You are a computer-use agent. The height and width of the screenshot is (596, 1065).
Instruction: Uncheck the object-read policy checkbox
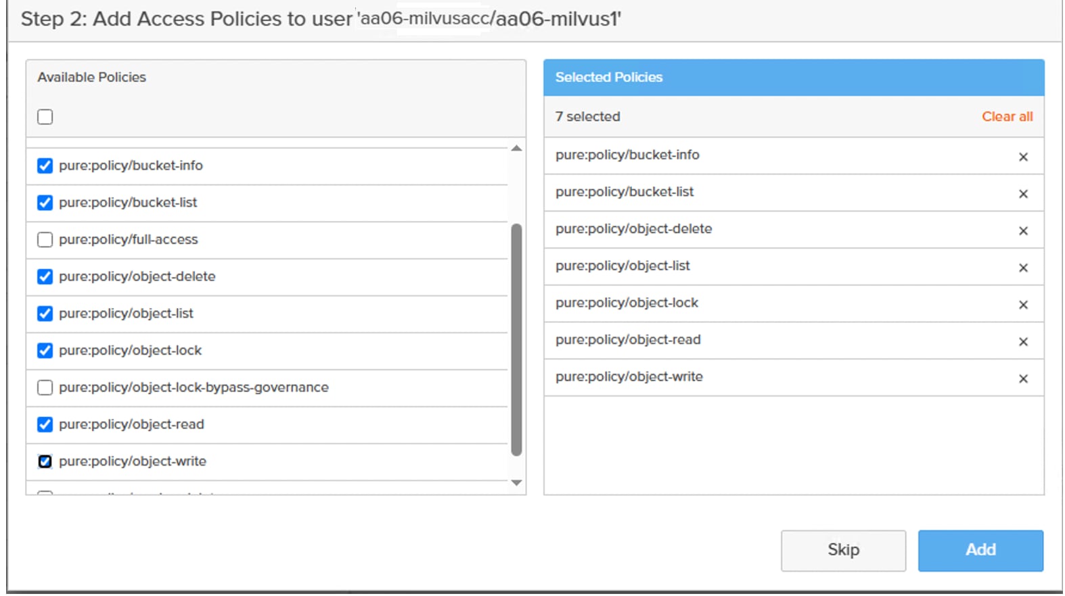point(45,424)
